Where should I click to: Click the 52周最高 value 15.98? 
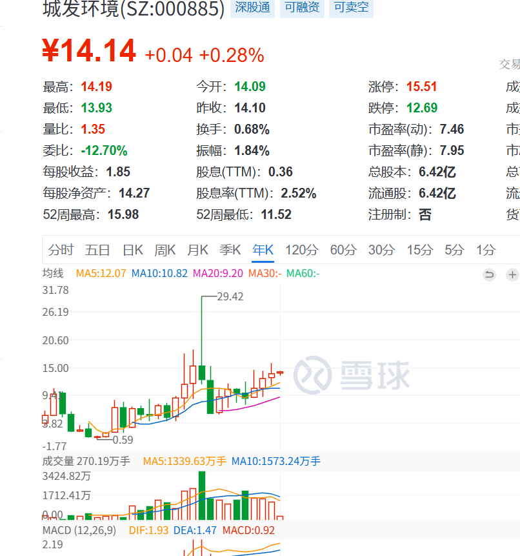(123, 214)
